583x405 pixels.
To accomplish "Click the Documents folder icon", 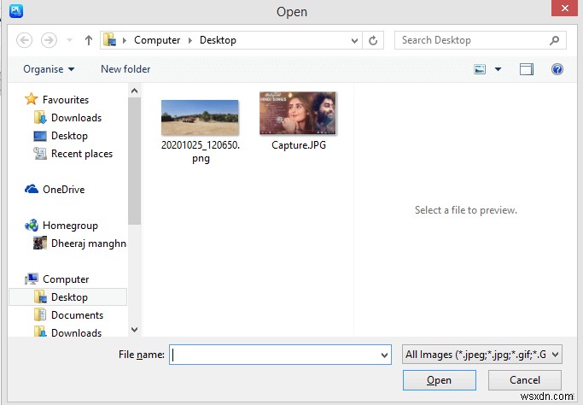I will [40, 315].
